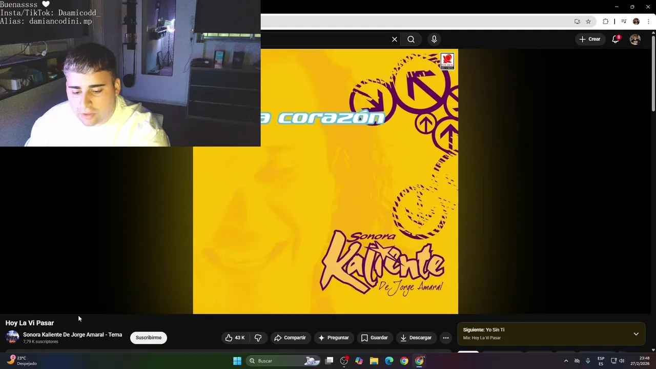The width and height of the screenshot is (656, 369).
Task: Save the video with Guardar
Action: (375, 338)
